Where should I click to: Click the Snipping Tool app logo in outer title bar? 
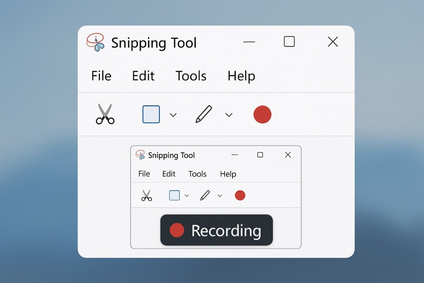[x=95, y=42]
